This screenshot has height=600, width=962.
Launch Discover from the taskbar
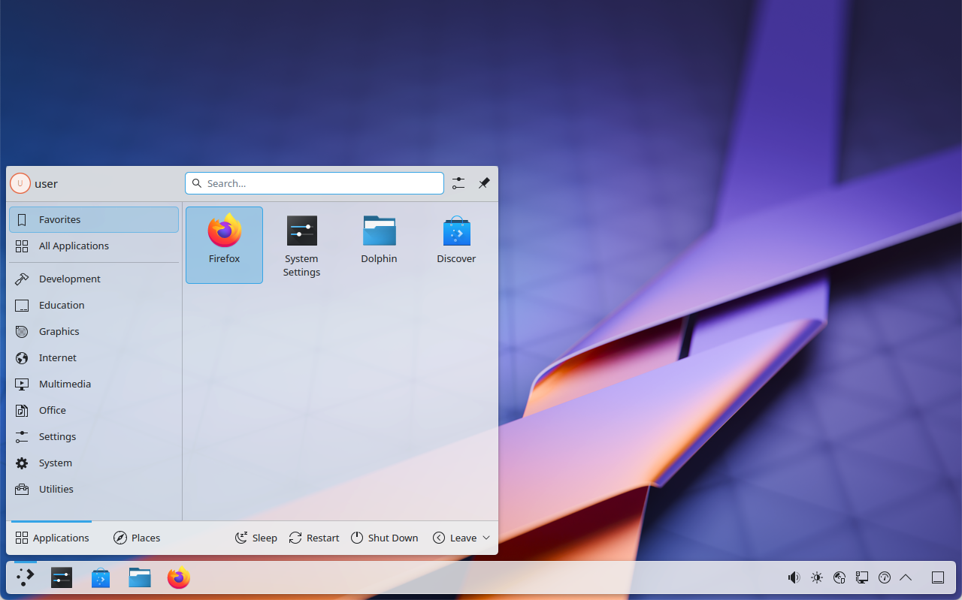pyautogui.click(x=100, y=577)
